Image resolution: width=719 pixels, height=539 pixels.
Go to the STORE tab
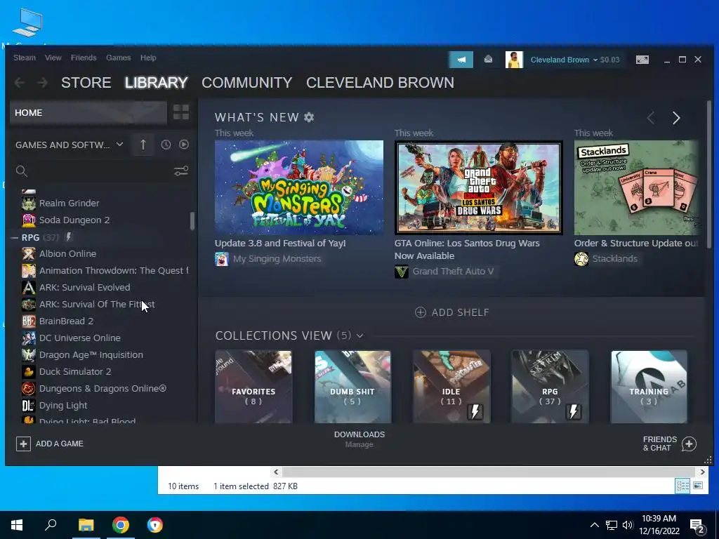pos(86,83)
